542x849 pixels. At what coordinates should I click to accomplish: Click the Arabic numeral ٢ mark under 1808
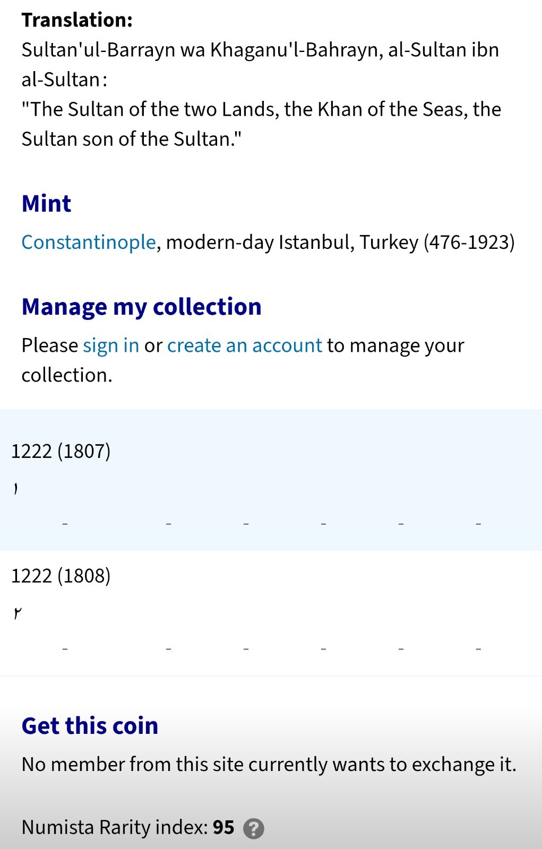(x=18, y=613)
